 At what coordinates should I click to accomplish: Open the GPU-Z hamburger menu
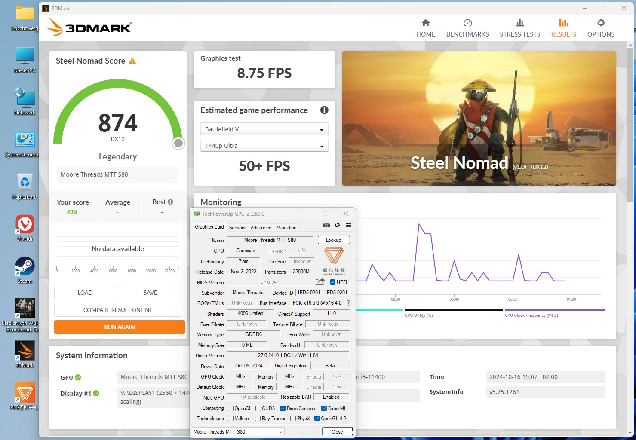[348, 225]
